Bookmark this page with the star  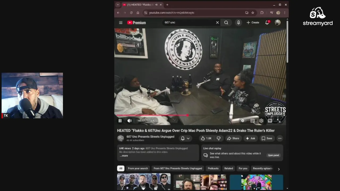coord(253,13)
